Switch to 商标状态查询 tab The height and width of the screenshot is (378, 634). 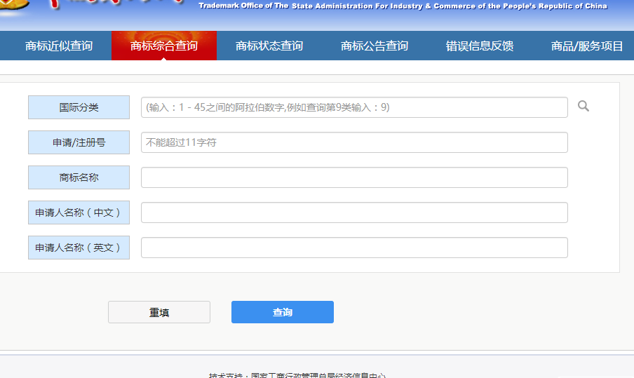click(x=269, y=46)
